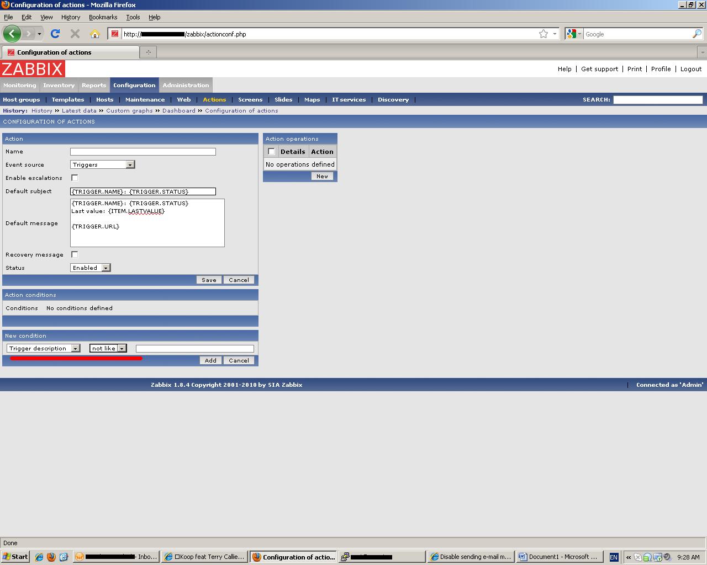The height and width of the screenshot is (565, 707).
Task: Click in the Default message textarea
Action: pyautogui.click(x=147, y=223)
